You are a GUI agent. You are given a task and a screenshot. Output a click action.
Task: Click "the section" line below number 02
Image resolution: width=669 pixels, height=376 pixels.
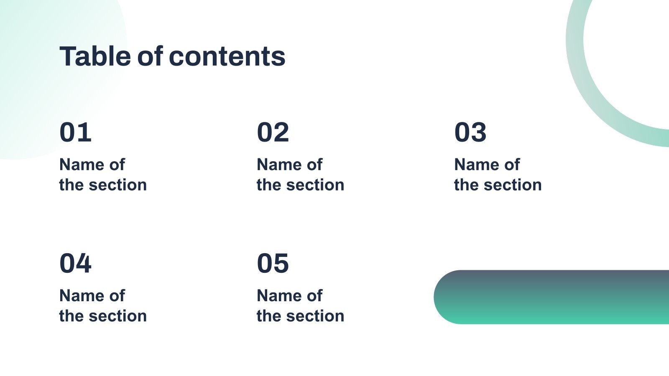[300, 185]
